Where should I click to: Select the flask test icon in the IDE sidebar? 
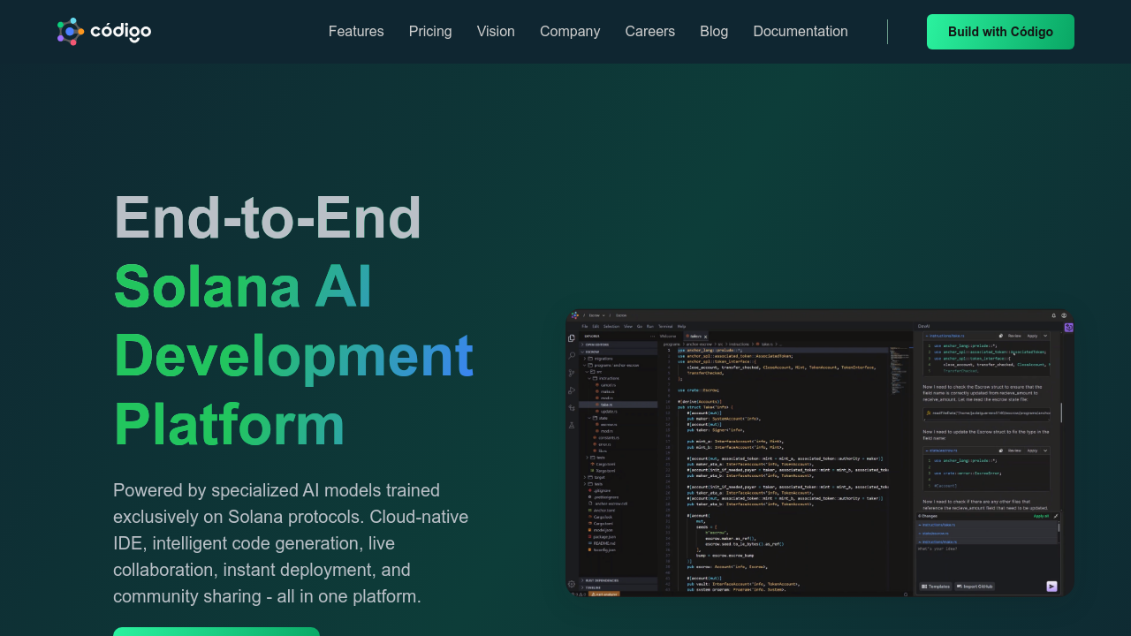pos(572,425)
